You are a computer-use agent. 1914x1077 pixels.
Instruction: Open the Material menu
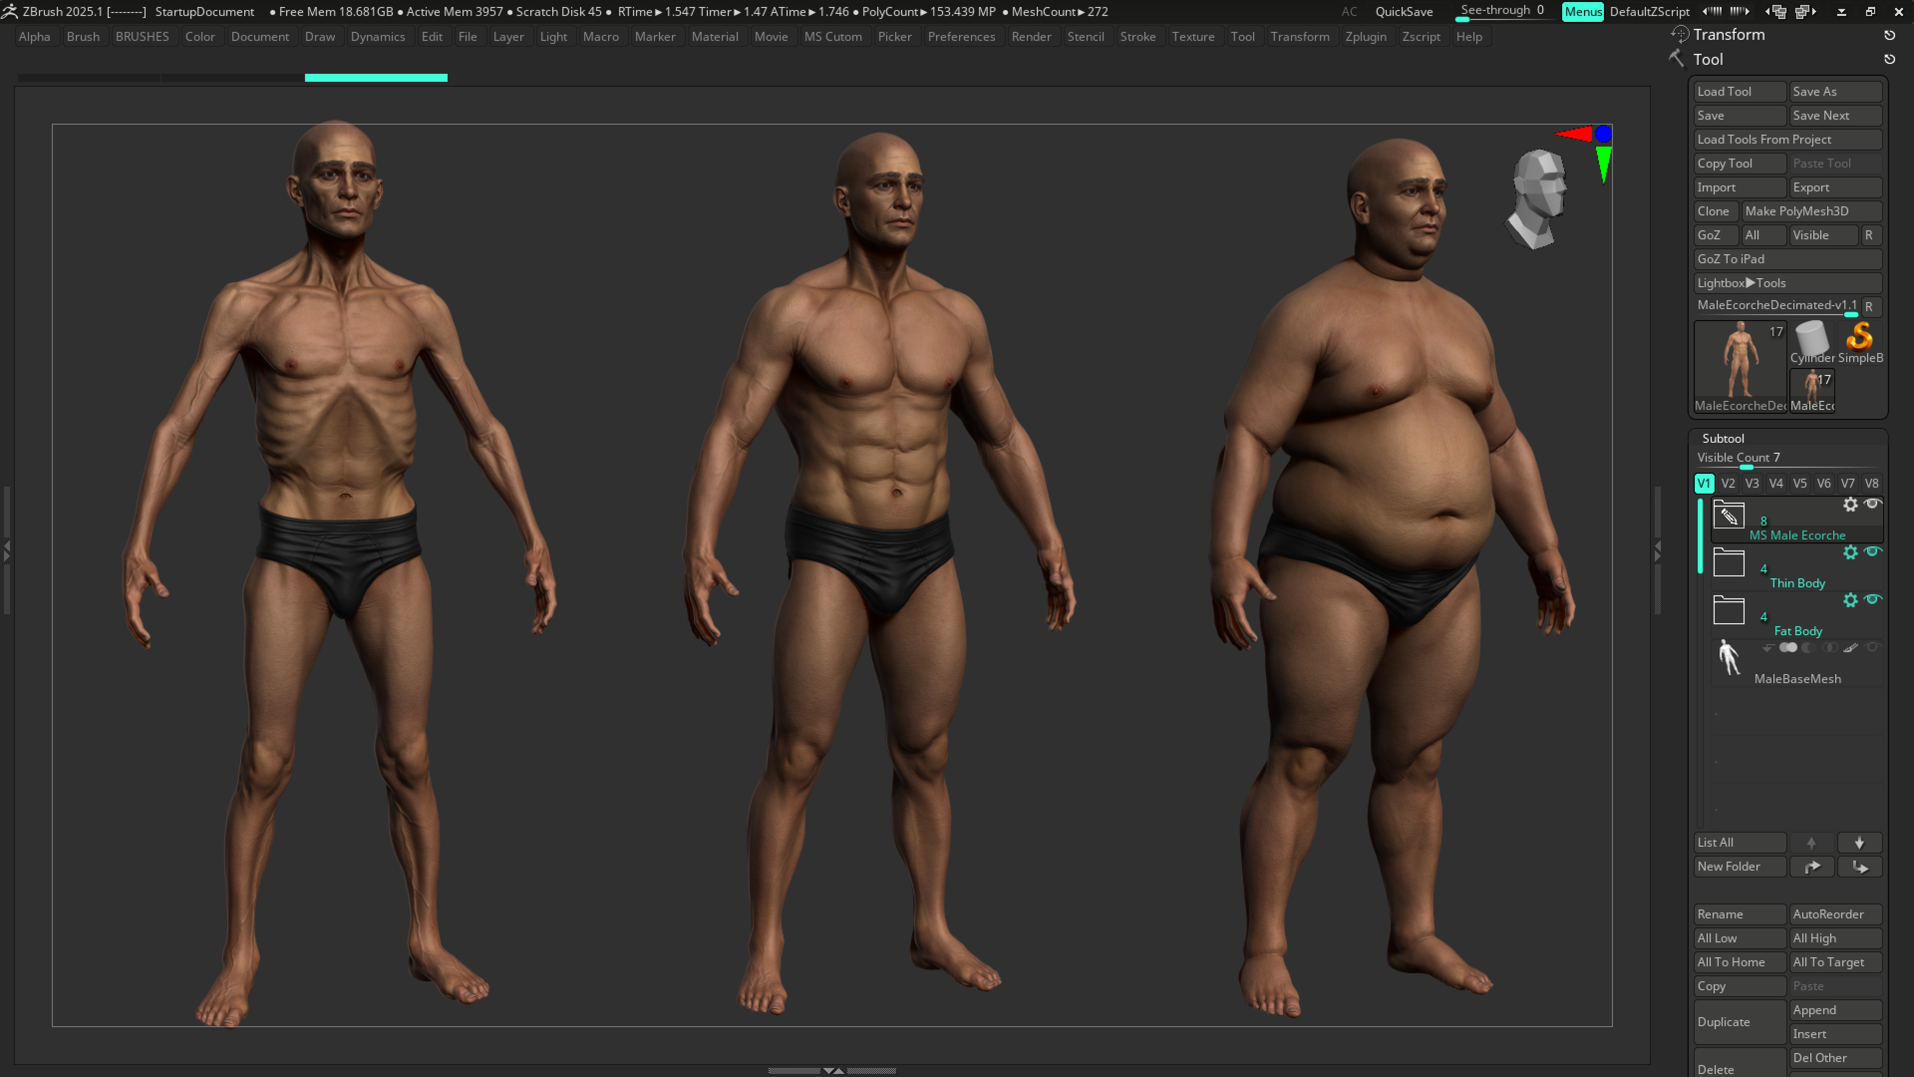(x=714, y=36)
